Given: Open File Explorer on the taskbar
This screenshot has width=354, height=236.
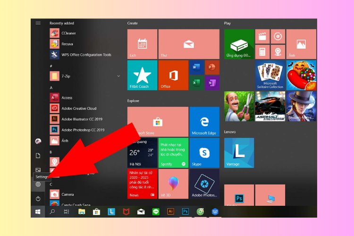Looking at the screenshot, I should [82, 211].
